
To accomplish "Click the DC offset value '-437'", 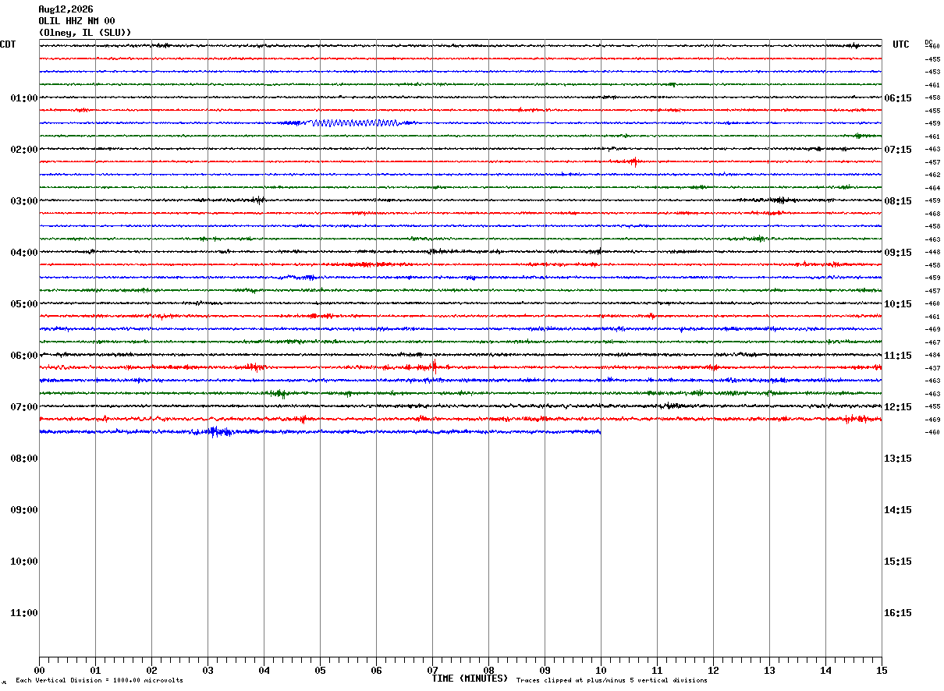I will pyautogui.click(x=932, y=368).
